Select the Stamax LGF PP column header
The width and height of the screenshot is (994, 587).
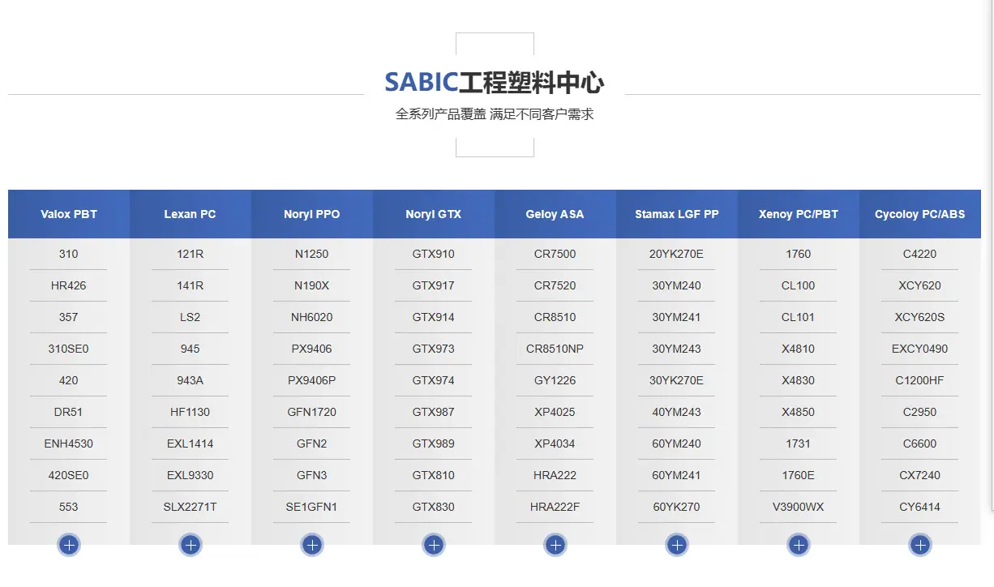point(677,214)
